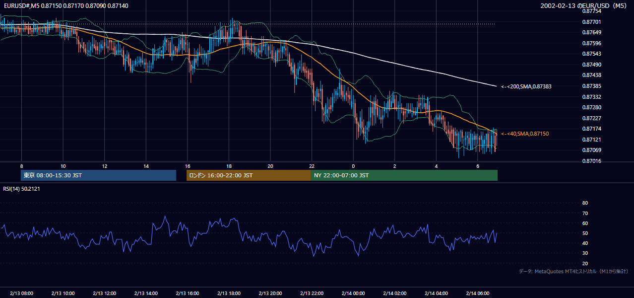
Task: Click RSI level 80 on the scale
Action: (x=585, y=203)
